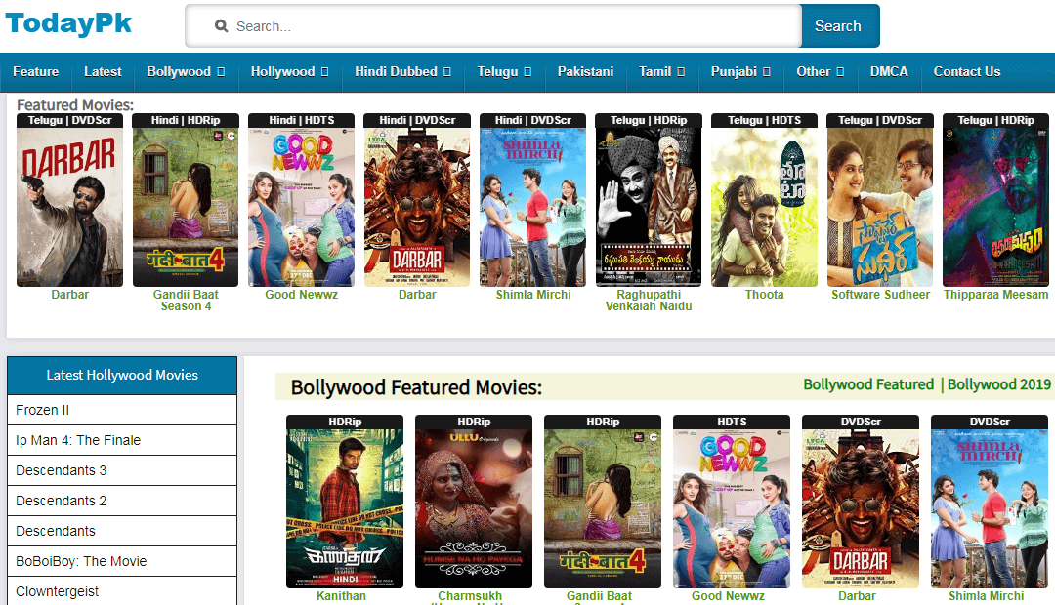Image resolution: width=1055 pixels, height=605 pixels.
Task: Click featured Shimla Mirchi title under Hindi DVDScr
Action: click(533, 295)
